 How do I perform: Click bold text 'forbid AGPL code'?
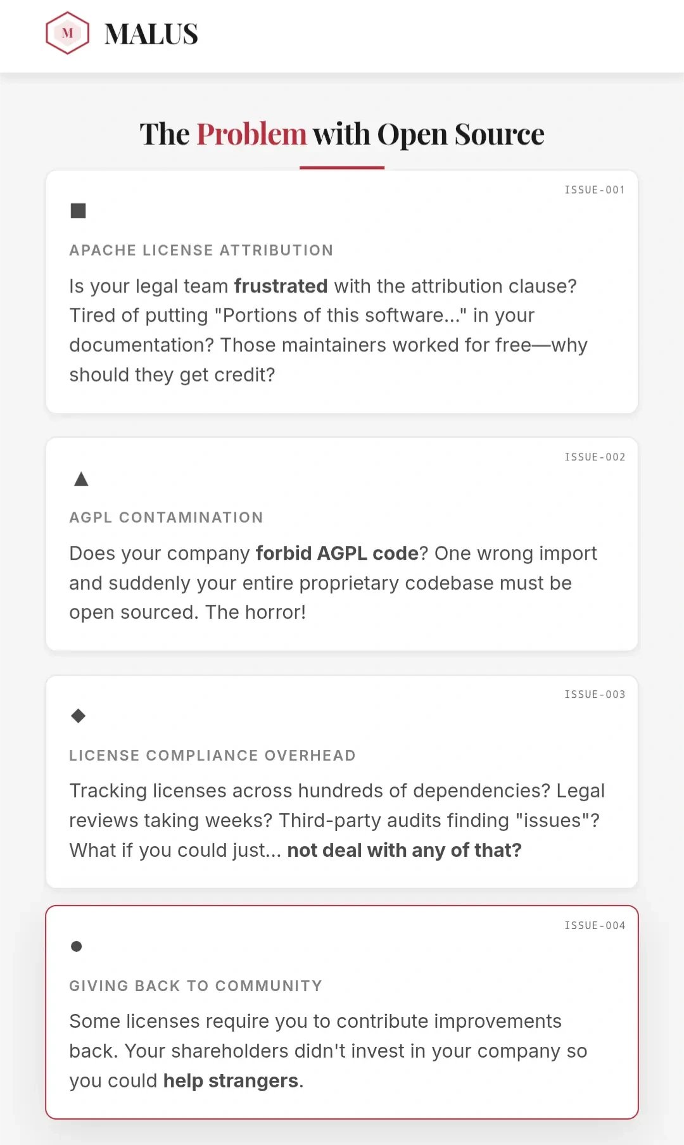pyautogui.click(x=337, y=554)
